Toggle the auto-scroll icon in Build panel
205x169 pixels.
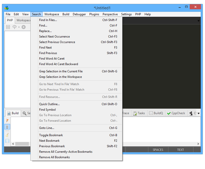[7, 127]
